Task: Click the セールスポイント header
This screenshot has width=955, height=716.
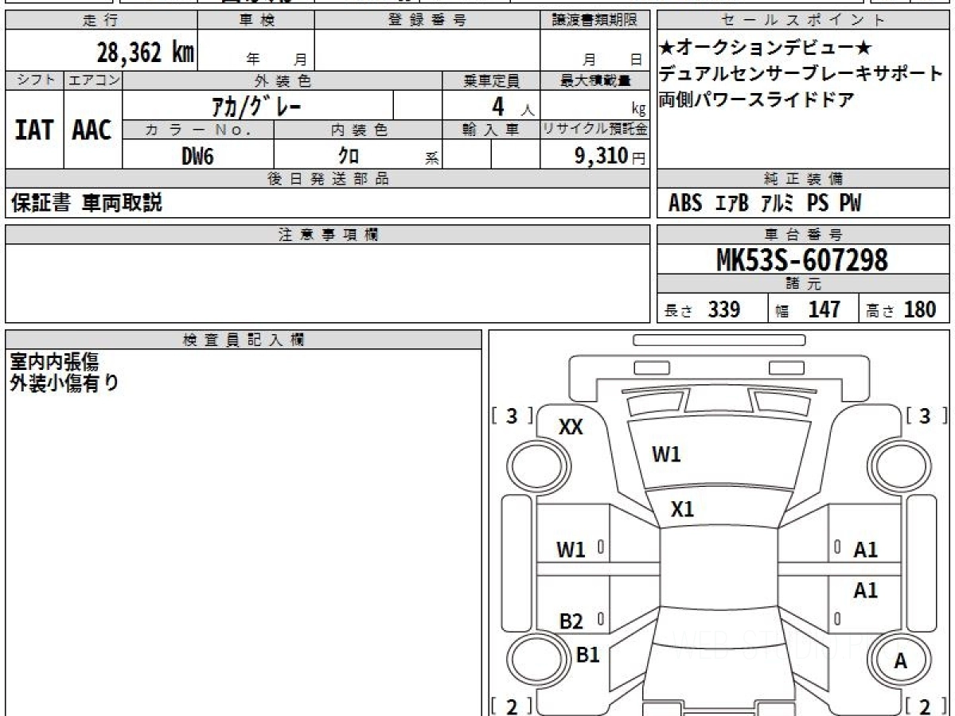Action: tap(804, 21)
